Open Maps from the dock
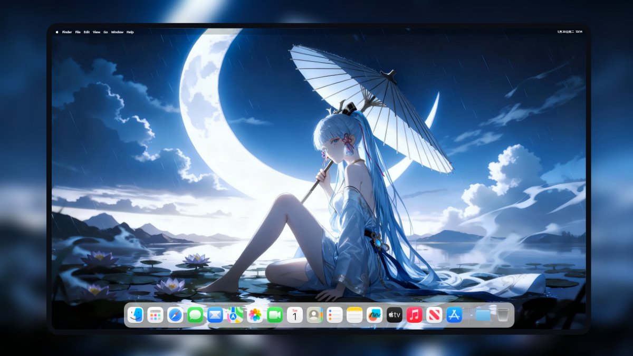 235,315
